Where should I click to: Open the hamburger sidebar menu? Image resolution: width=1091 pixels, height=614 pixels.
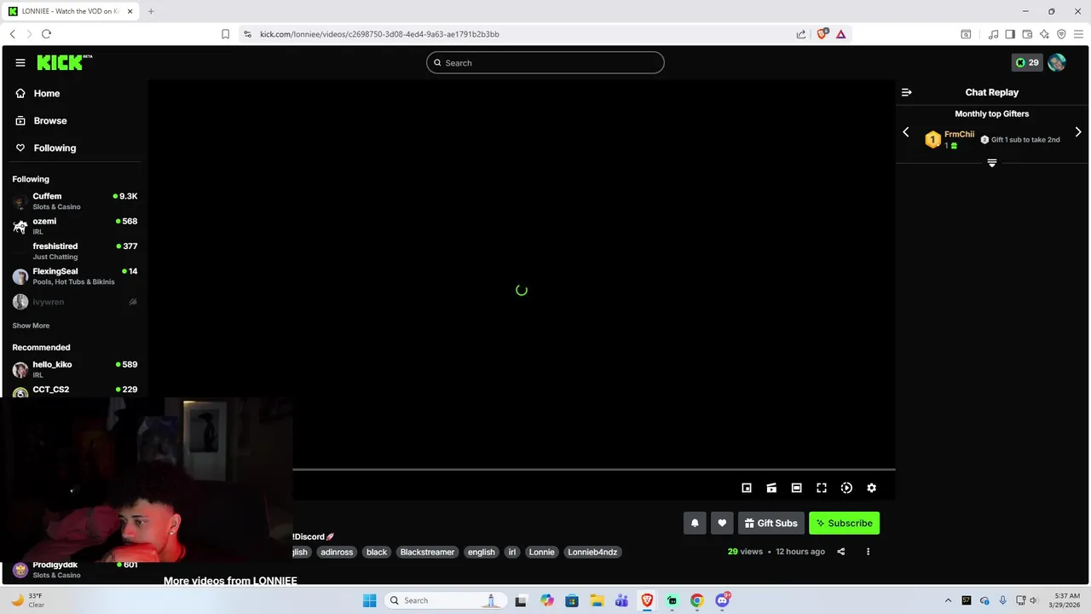coord(20,62)
